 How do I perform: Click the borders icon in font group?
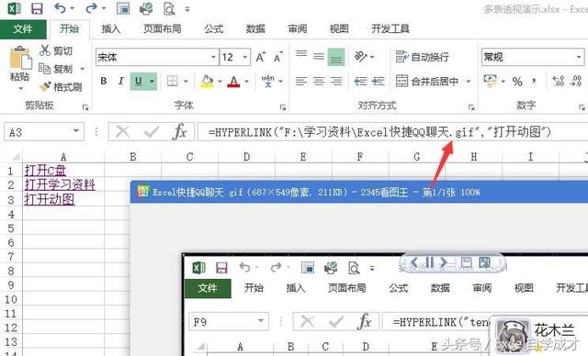click(x=173, y=81)
